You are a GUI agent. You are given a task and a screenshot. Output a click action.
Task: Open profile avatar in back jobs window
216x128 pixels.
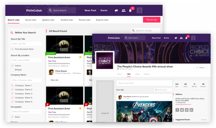click(139, 10)
